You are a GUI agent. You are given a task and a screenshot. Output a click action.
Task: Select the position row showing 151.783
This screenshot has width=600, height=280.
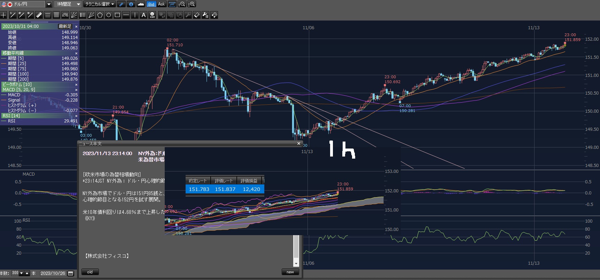pyautogui.click(x=225, y=189)
